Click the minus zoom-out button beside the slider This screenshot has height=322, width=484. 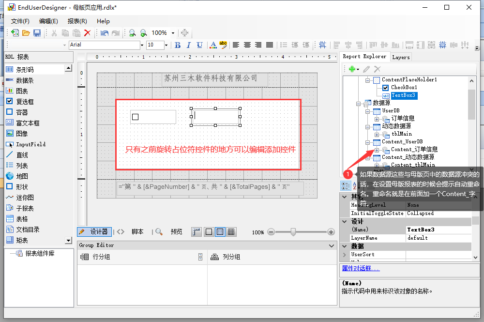271,232
